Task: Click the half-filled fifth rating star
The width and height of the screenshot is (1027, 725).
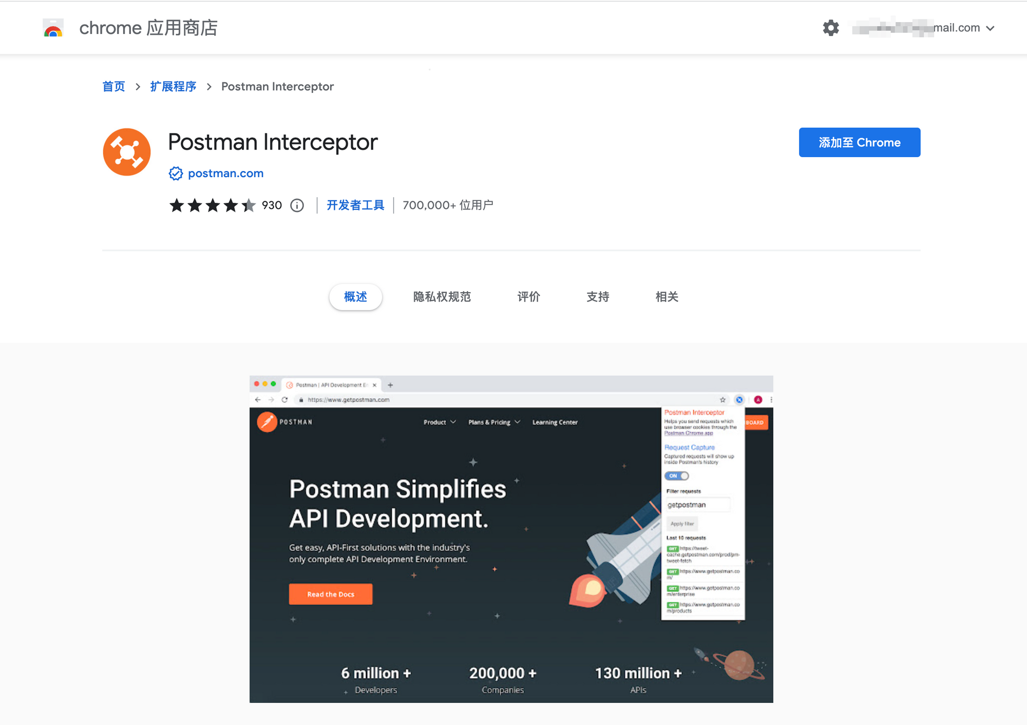Action: (250, 205)
